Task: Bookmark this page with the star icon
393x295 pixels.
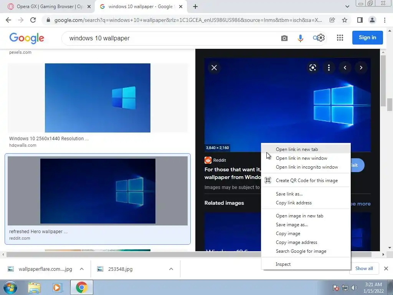Action: click(345, 20)
